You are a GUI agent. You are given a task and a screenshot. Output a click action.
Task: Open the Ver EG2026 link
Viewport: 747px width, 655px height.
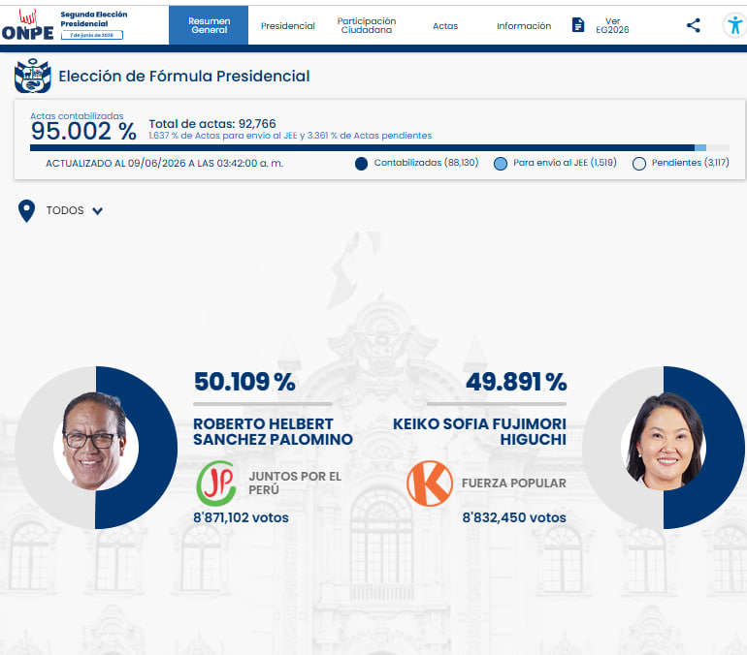pos(612,26)
